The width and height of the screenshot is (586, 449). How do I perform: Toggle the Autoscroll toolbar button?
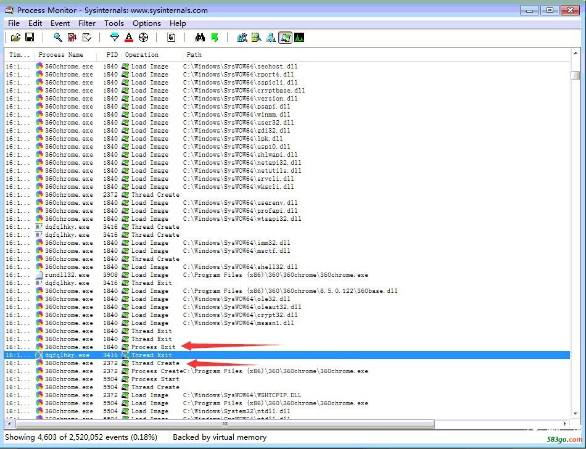coord(72,38)
